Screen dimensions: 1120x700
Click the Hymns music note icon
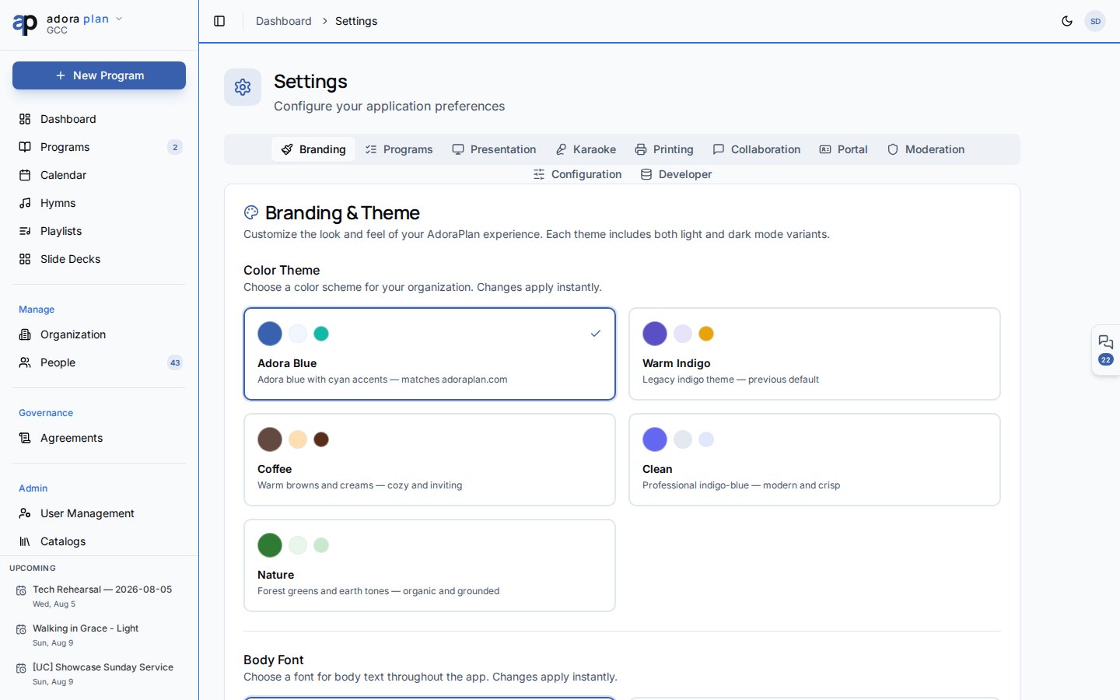pyautogui.click(x=25, y=203)
